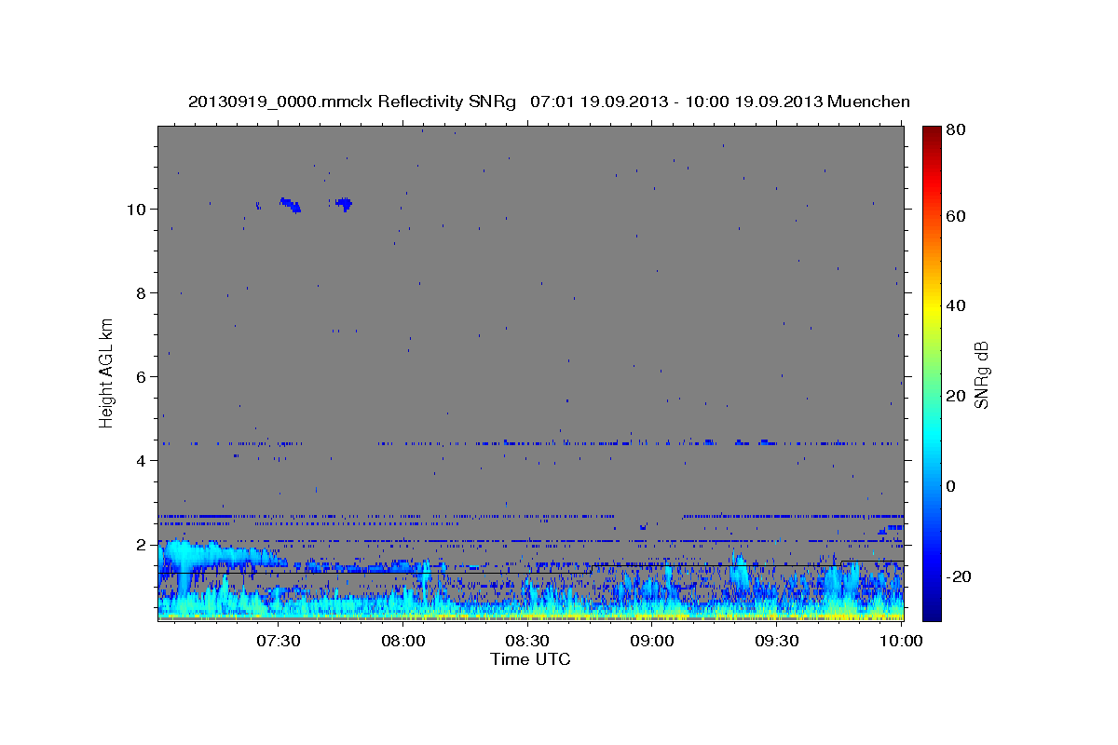Click the colorbar value 80
This screenshot has height=745, width=1118.
tap(955, 129)
